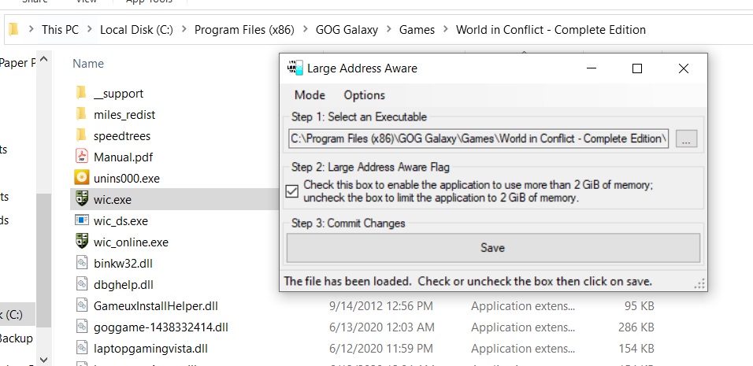Go to This PC breadcrumb
Viewport: 753px width, 366px height.
pos(60,30)
